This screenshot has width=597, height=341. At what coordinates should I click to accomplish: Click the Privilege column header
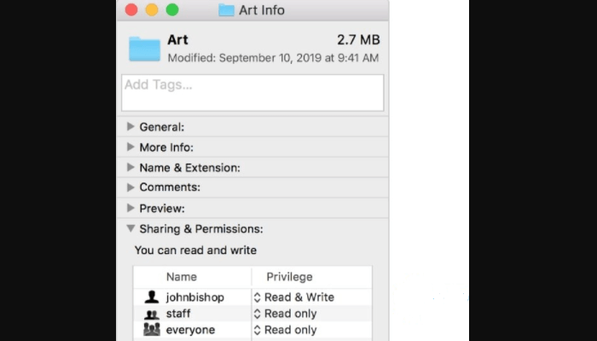289,277
